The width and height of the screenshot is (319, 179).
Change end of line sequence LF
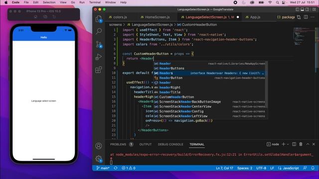pos(272,168)
